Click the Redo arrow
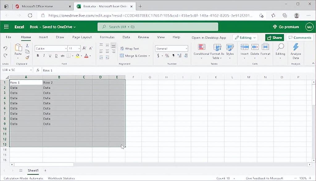 6,55
